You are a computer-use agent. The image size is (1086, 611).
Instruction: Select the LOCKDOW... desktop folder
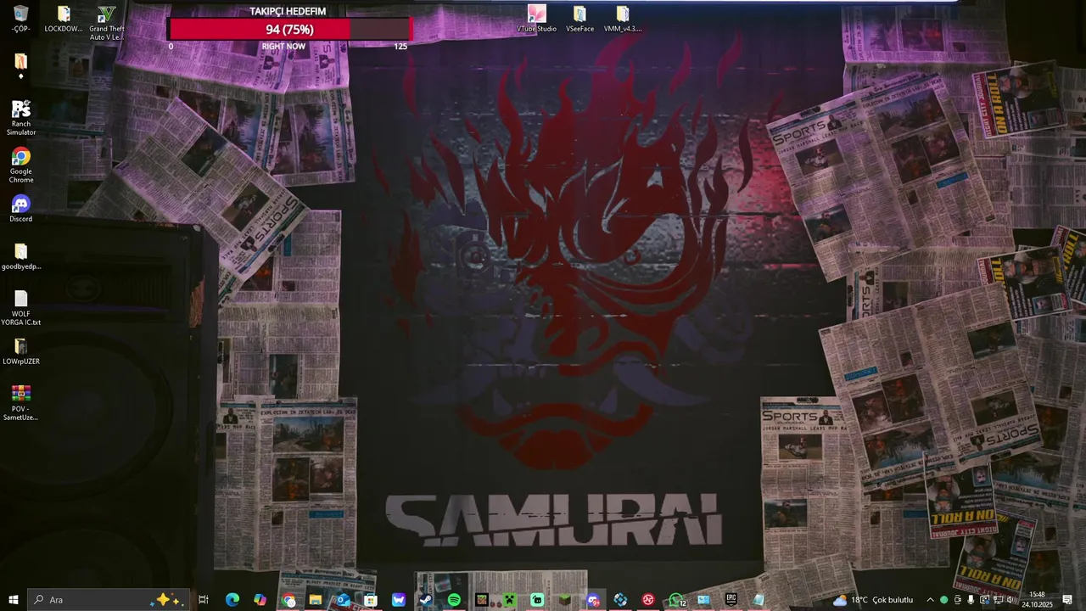64,19
